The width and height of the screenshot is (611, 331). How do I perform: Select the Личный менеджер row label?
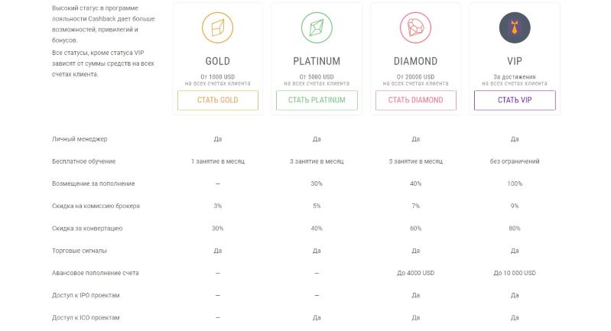tap(80, 139)
